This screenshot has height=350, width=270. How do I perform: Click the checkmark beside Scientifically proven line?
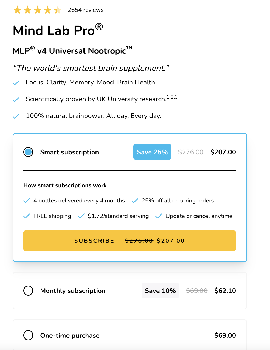click(16, 99)
